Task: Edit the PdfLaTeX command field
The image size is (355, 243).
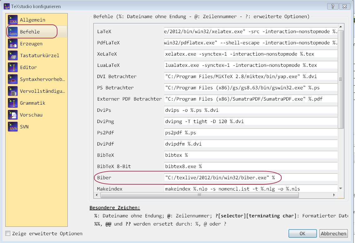Action: [251, 43]
